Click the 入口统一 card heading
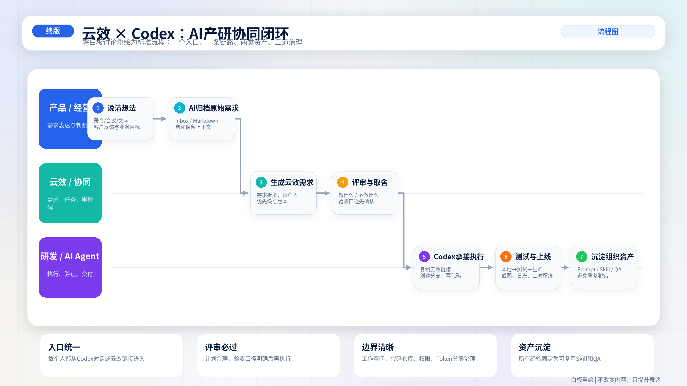Viewport: 687px width, 386px height. click(64, 347)
